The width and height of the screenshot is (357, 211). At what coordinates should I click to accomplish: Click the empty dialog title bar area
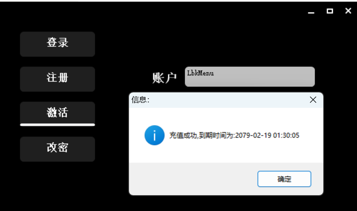(228, 100)
